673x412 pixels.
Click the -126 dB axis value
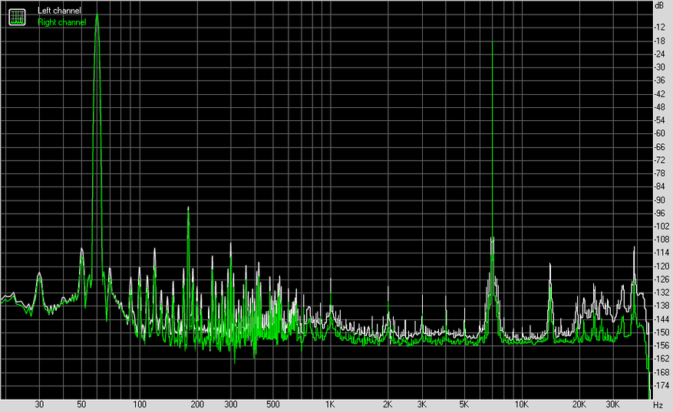point(661,280)
